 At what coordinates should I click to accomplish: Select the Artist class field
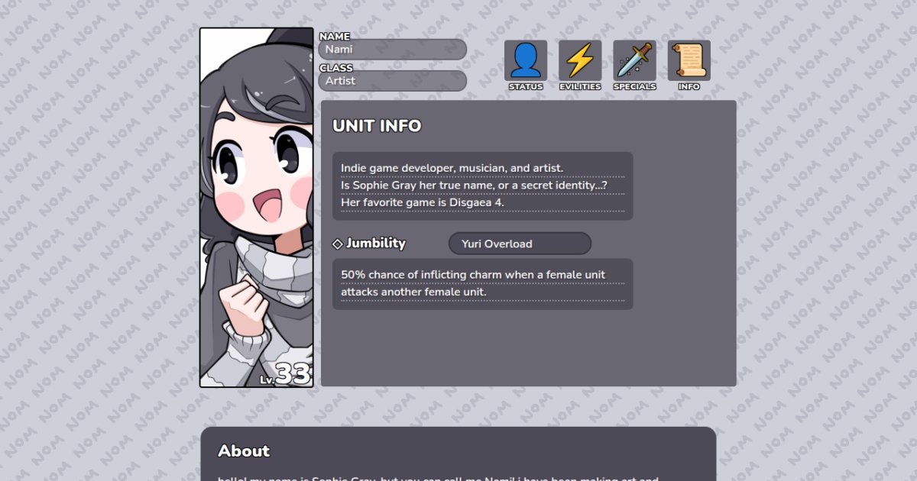[392, 81]
